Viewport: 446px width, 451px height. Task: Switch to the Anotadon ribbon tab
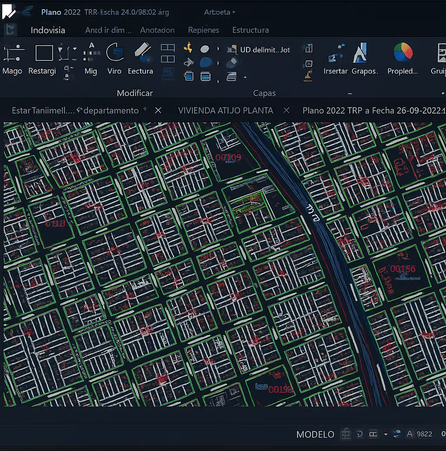tap(157, 30)
